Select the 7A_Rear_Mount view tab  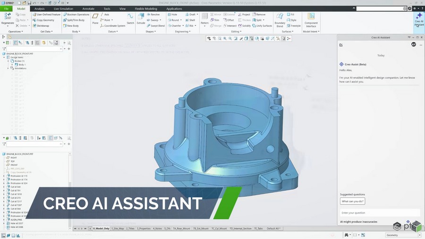point(182,229)
